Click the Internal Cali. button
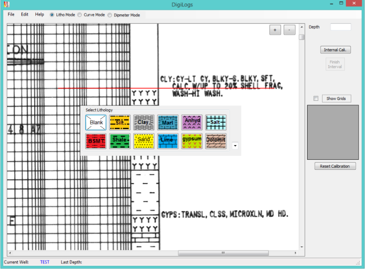 (335, 50)
